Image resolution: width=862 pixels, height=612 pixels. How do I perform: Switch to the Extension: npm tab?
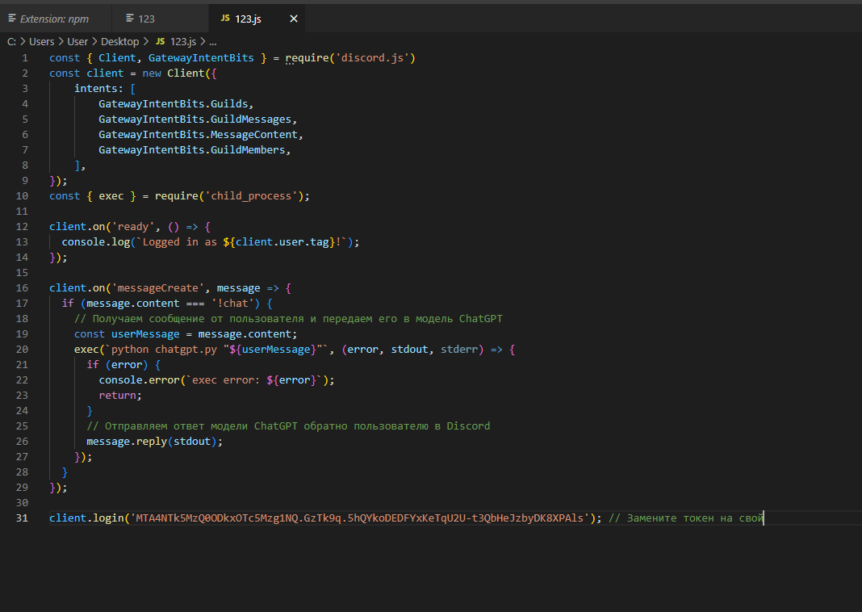(x=55, y=19)
